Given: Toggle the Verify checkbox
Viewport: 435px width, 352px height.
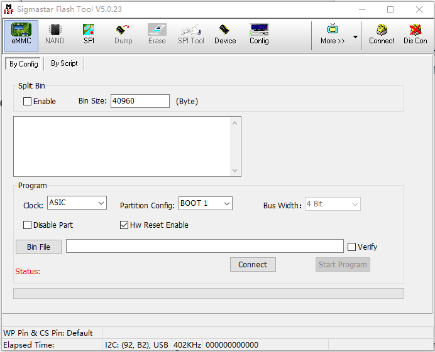Looking at the screenshot, I should (352, 247).
